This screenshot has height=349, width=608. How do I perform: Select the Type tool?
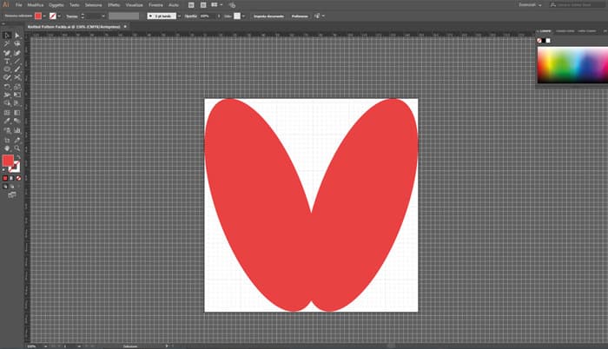7,62
